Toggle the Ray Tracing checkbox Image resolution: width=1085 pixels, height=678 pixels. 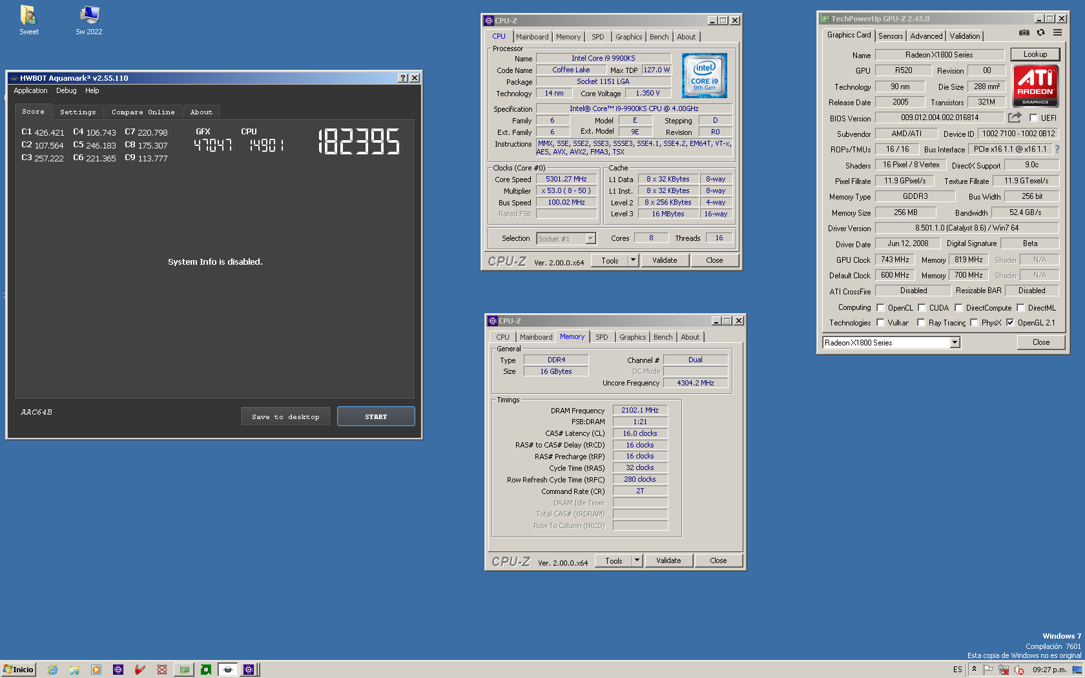pos(921,322)
